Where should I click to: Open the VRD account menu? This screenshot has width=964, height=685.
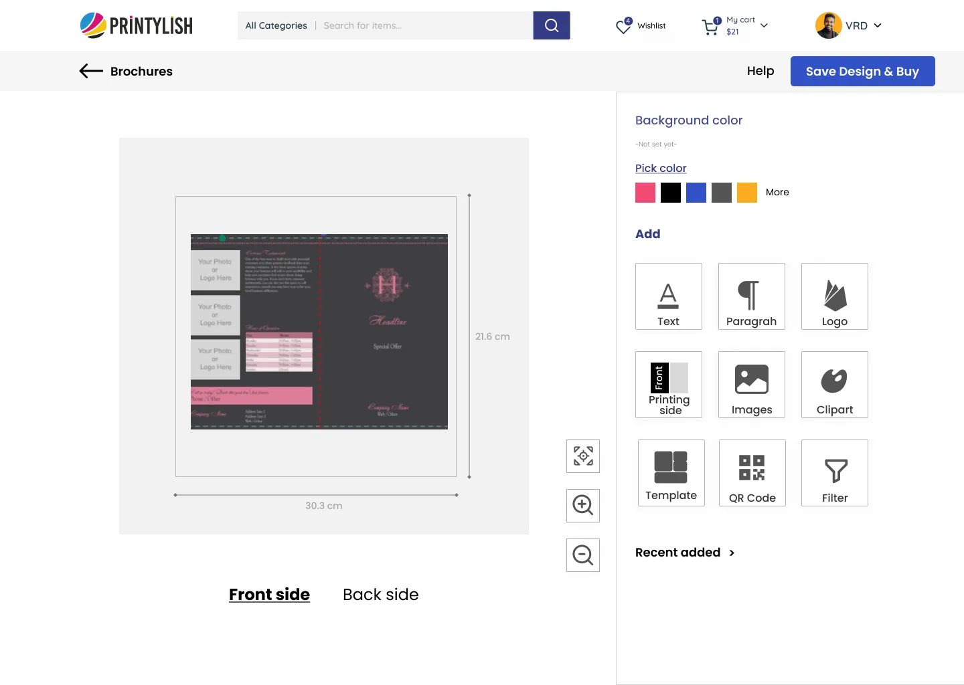tap(849, 25)
